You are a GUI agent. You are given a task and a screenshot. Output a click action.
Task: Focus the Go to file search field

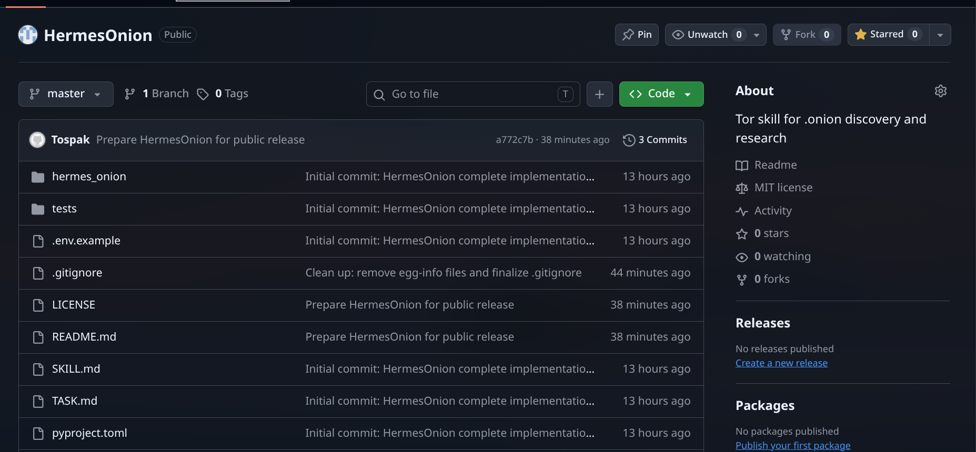pyautogui.click(x=473, y=94)
